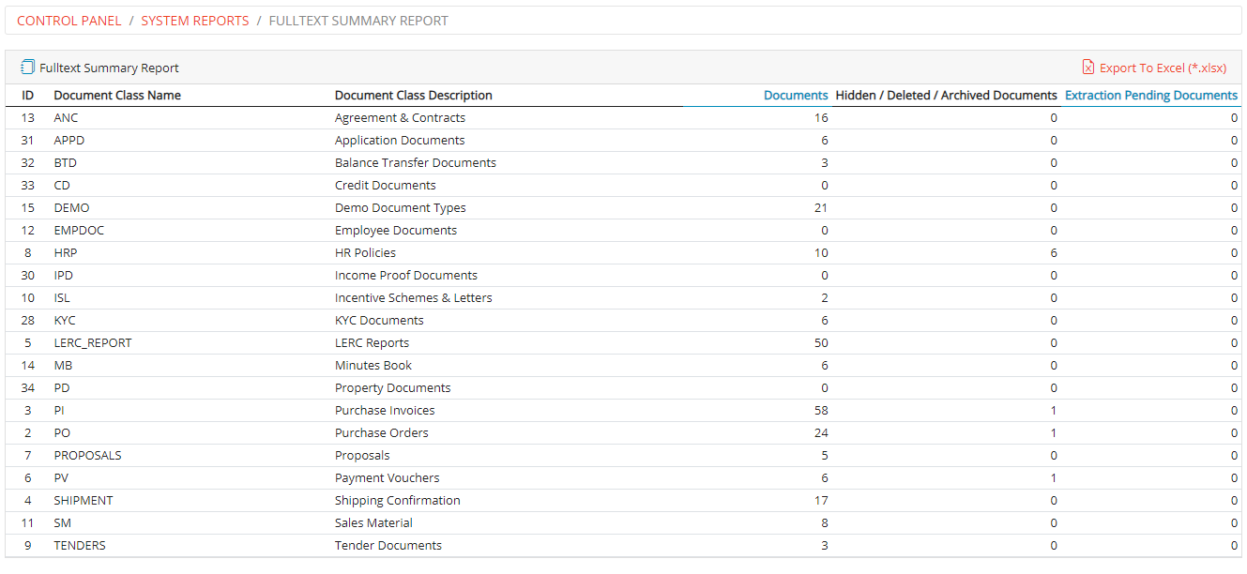Screen dimensions: 1247x574
Task: Select the CD class name cell
Action: pos(62,186)
